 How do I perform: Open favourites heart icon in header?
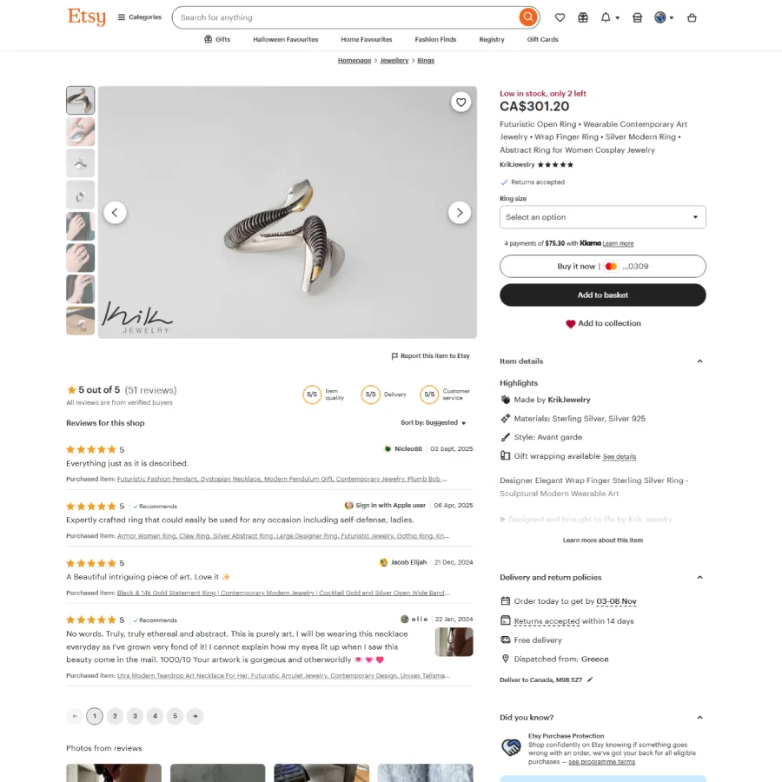coord(560,17)
